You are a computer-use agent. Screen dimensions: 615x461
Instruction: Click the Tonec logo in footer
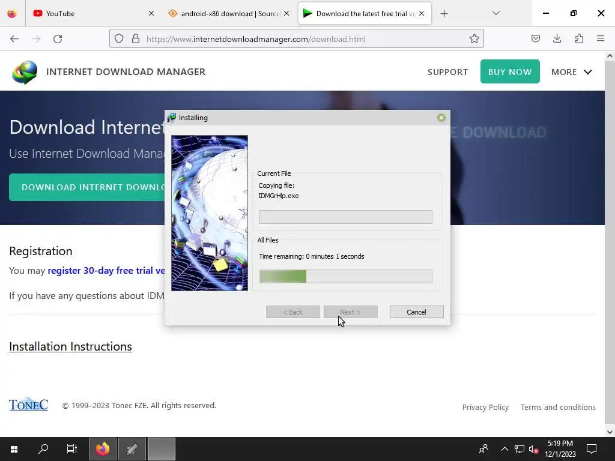point(28,404)
